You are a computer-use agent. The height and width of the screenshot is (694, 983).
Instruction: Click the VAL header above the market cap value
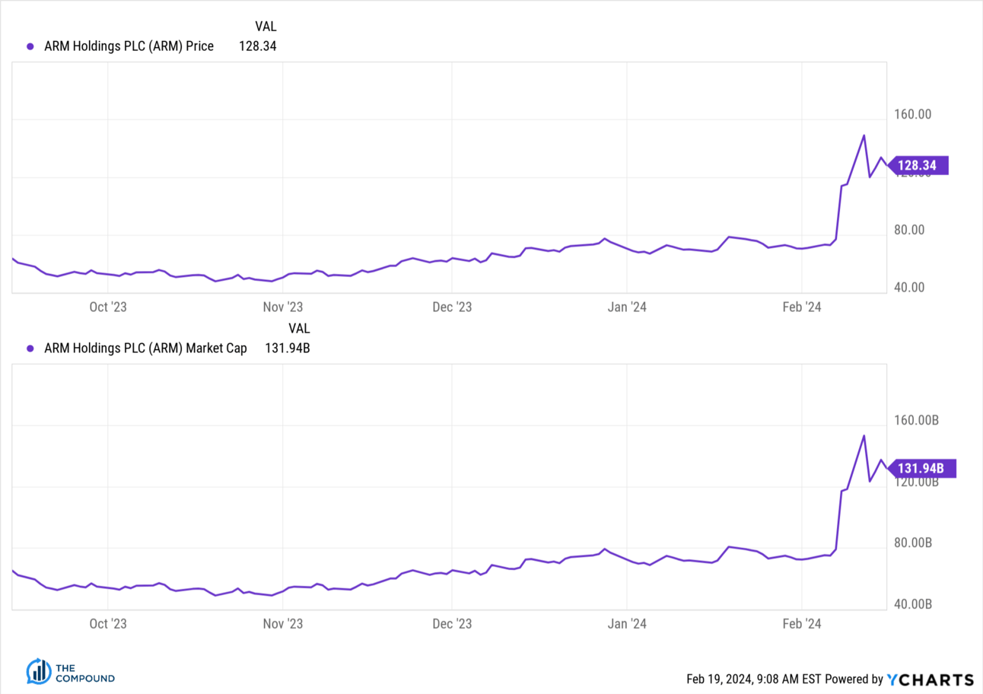pyautogui.click(x=300, y=329)
